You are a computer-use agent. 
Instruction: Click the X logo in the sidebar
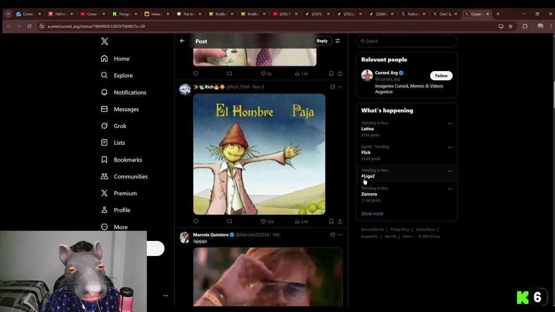tap(104, 42)
